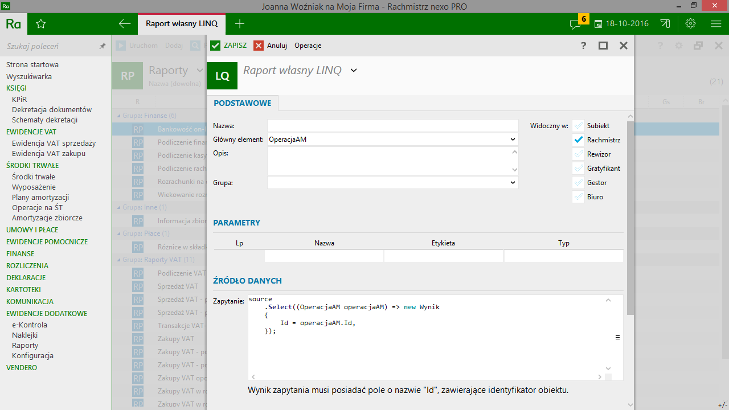Go back with the arrow icon
Viewport: 729px width, 410px height.
click(125, 24)
